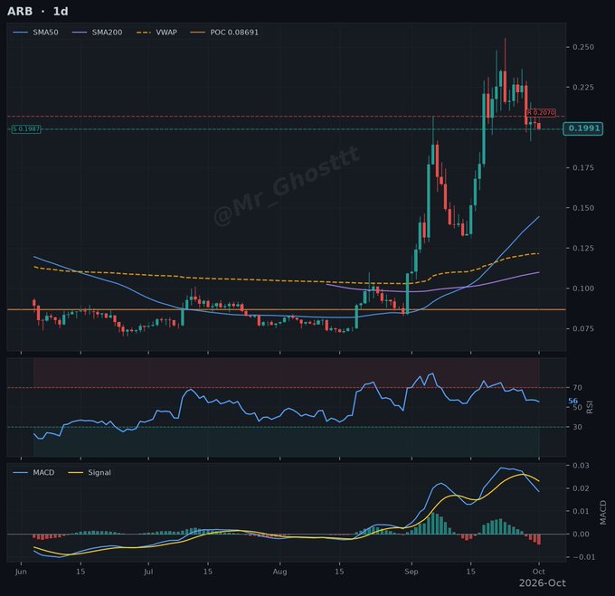
Task: Click the Aug date axis label
Action: point(279,572)
